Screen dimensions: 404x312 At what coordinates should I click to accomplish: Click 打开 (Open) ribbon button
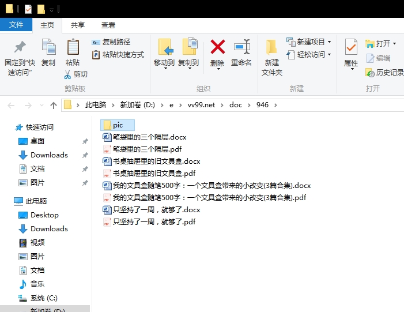point(380,44)
